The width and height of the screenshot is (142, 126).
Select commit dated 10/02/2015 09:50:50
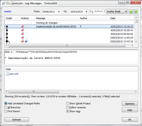click(x=69, y=34)
